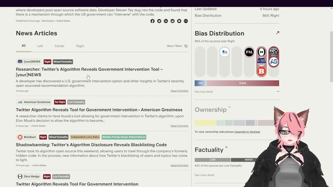Click the page vertical scrollbar
The image size is (333, 187).
click(x=331, y=57)
